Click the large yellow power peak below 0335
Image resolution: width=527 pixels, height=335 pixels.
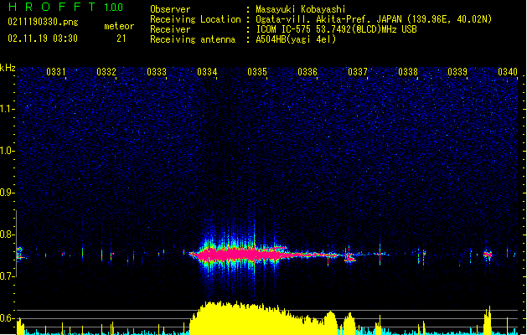pos(263,318)
